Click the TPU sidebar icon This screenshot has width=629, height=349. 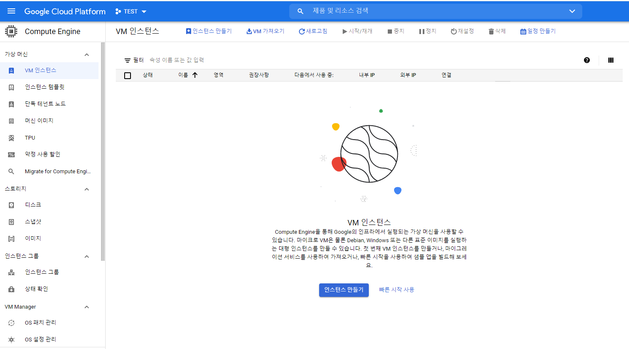pyautogui.click(x=11, y=138)
